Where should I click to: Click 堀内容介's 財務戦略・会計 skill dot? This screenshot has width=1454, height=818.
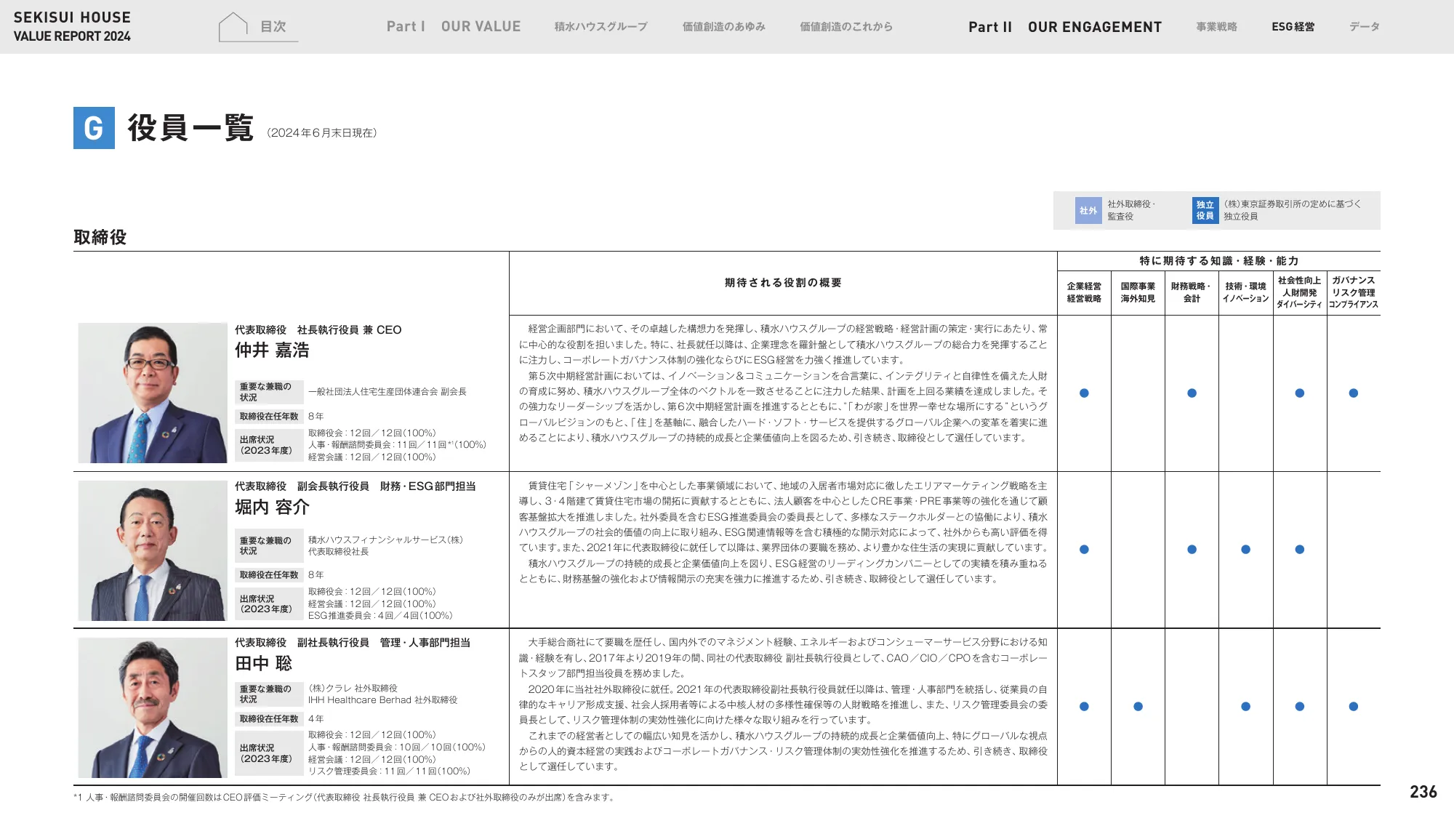[1191, 549]
